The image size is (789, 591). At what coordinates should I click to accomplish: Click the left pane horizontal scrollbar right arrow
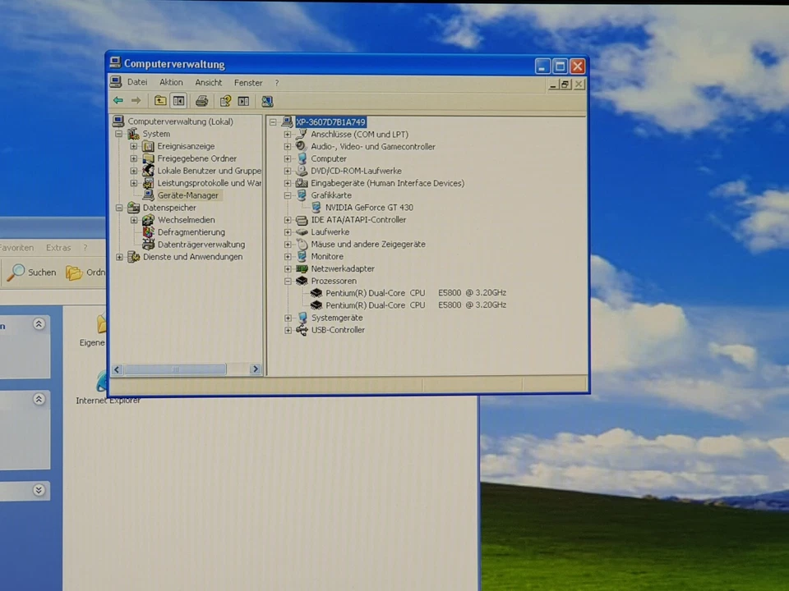coord(255,369)
